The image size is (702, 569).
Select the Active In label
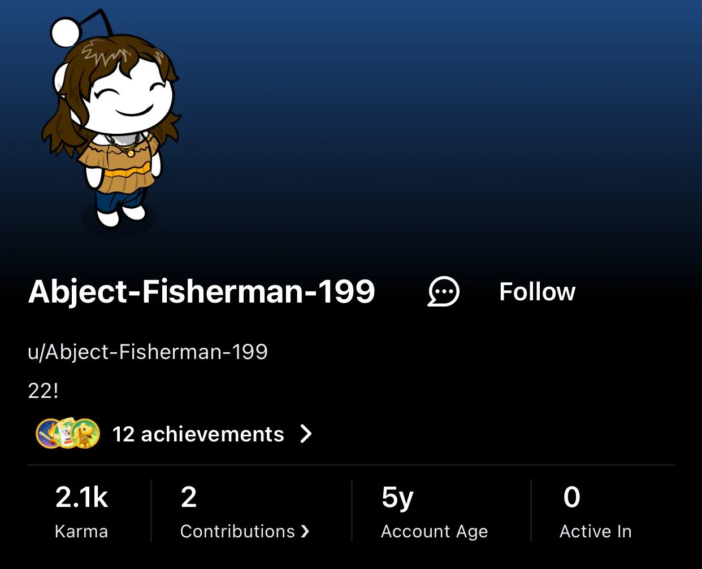coord(595,531)
